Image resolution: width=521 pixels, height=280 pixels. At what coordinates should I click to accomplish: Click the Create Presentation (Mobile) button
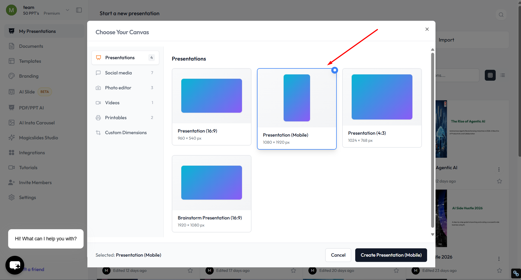coord(391,255)
